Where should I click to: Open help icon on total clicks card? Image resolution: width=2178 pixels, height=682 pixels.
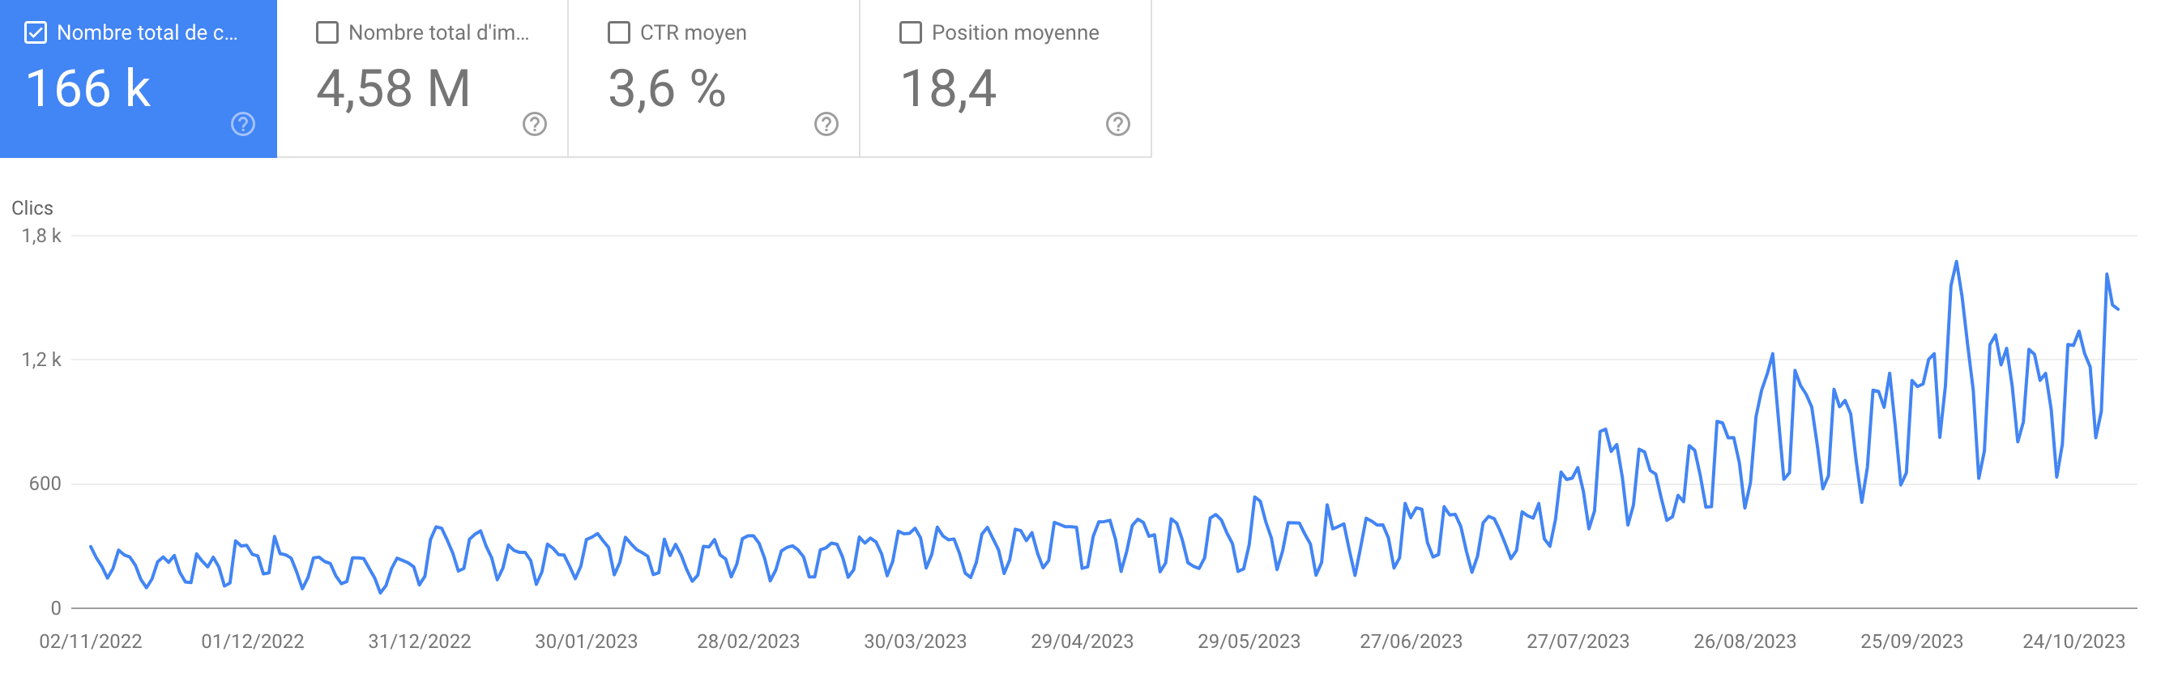tap(242, 124)
